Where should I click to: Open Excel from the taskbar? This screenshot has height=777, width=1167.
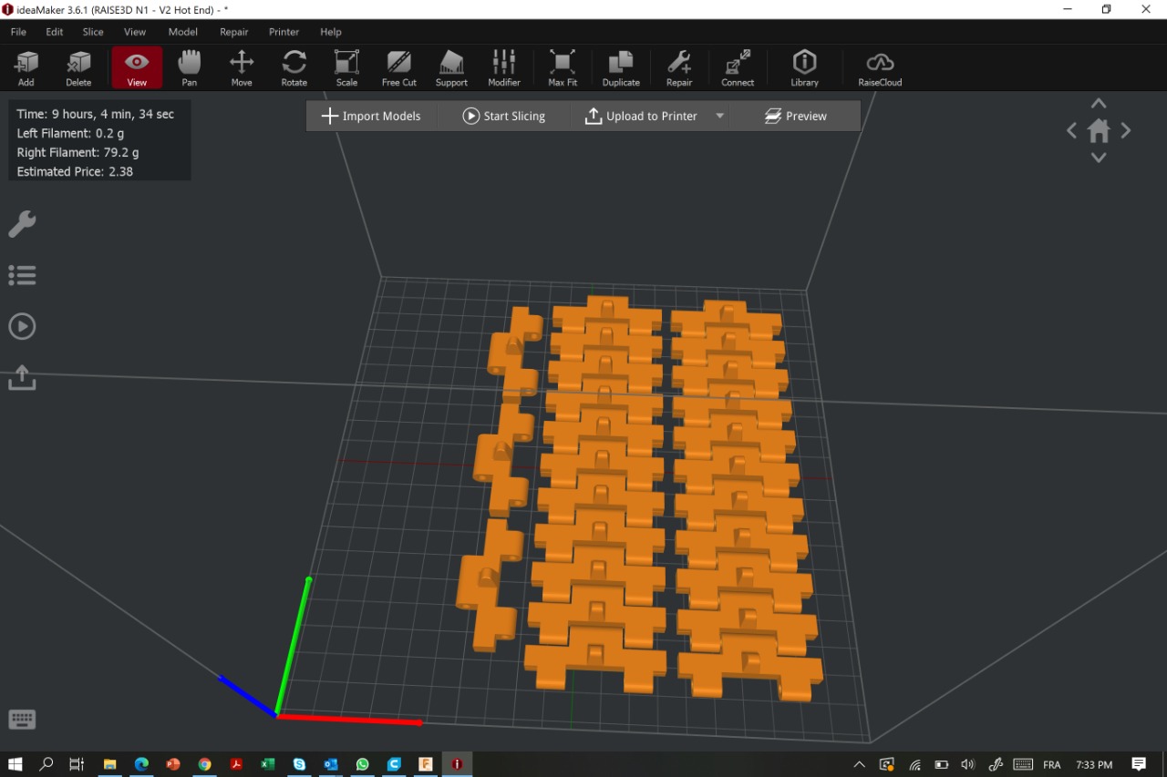pos(267,764)
